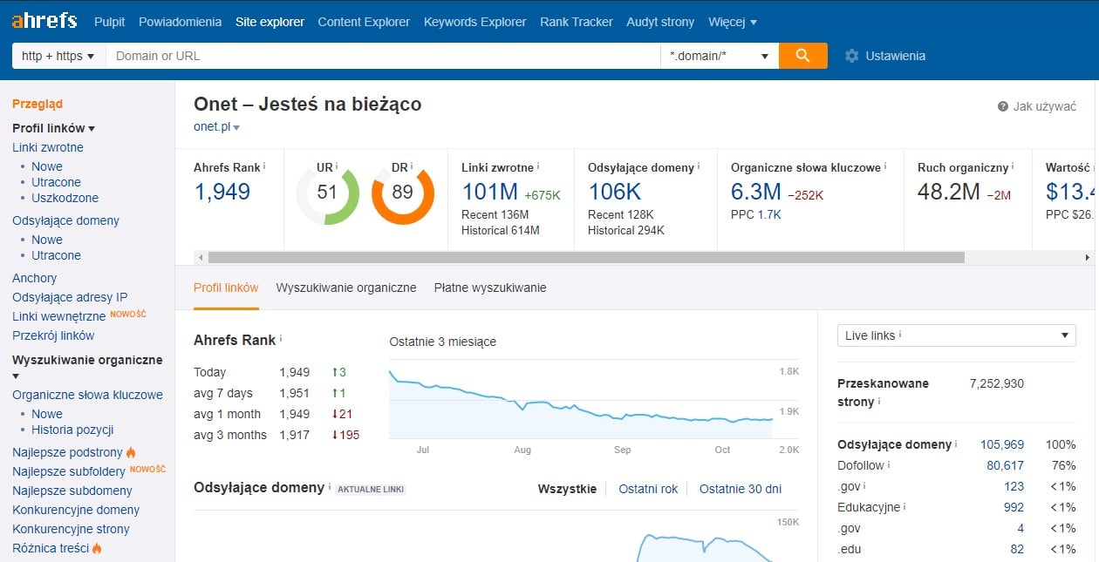Switch to Płatne wyszukiwanie tab
Image resolution: width=1099 pixels, height=562 pixels.
pos(490,288)
